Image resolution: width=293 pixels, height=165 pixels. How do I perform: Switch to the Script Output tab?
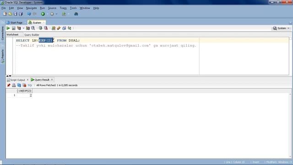click(17, 80)
